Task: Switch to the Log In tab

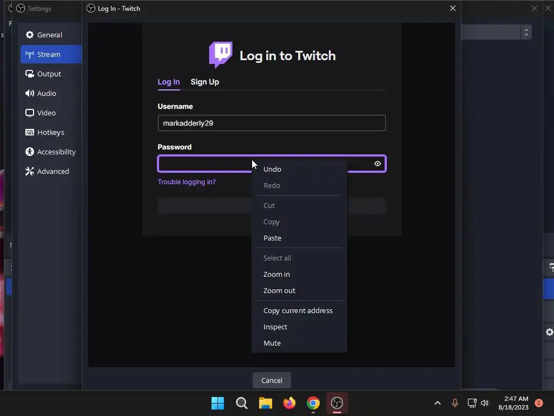Action: coord(169,82)
